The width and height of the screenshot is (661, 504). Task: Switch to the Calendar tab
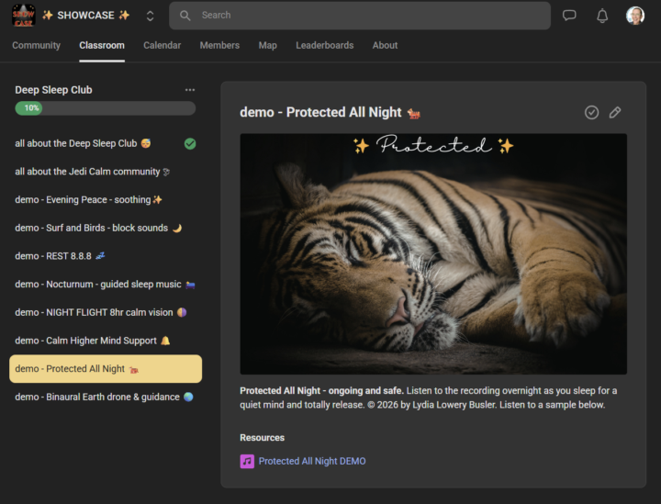click(162, 45)
